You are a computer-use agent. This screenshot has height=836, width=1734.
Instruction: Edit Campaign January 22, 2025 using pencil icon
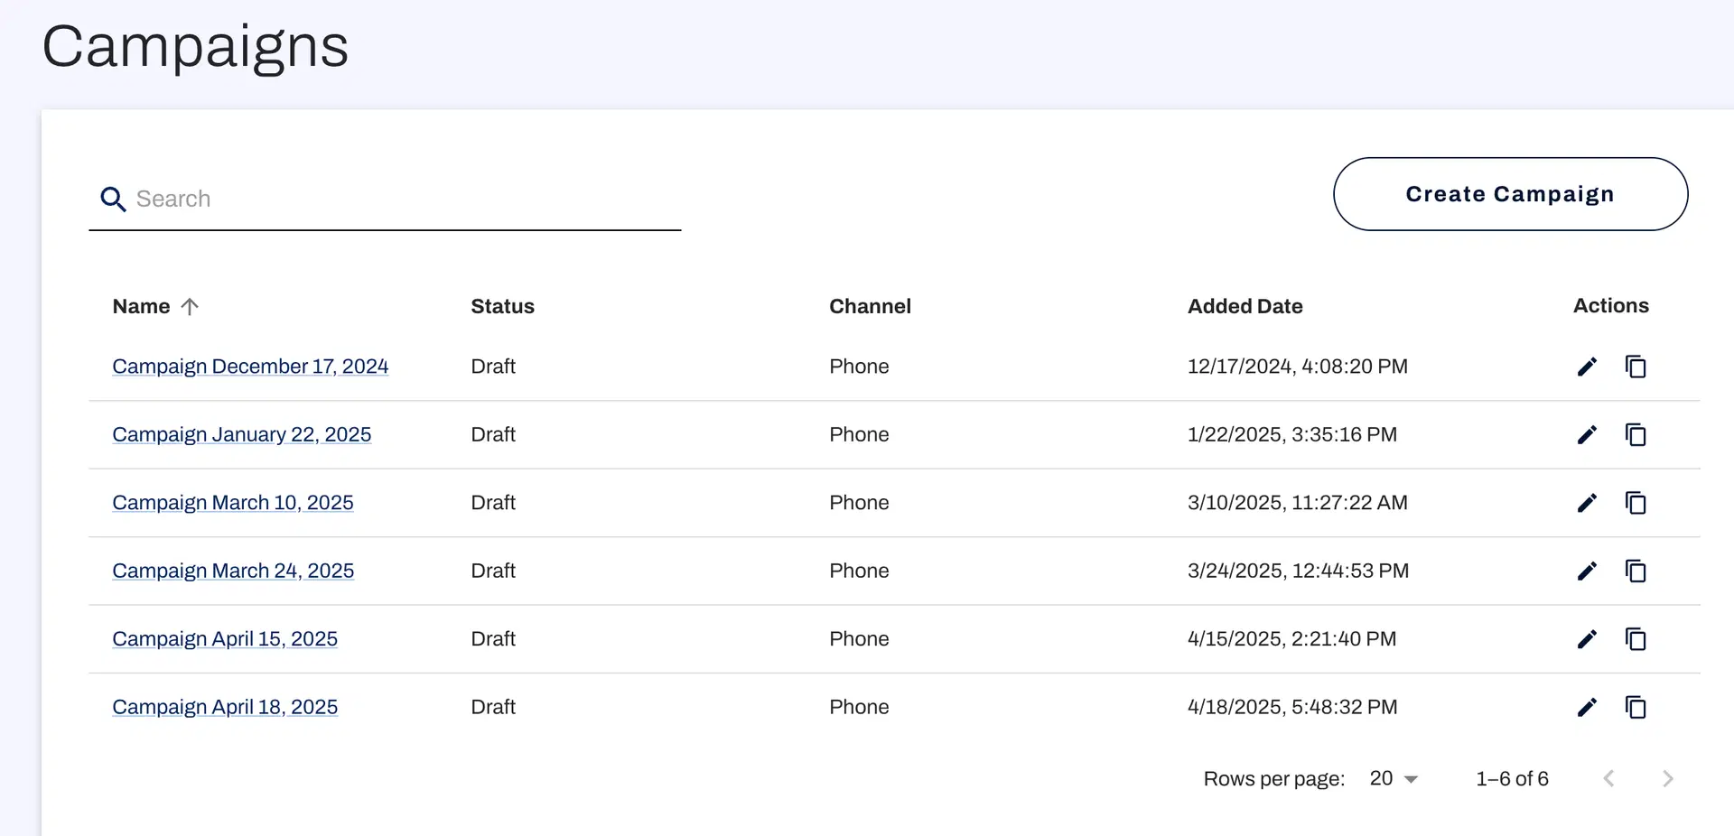[1587, 434]
